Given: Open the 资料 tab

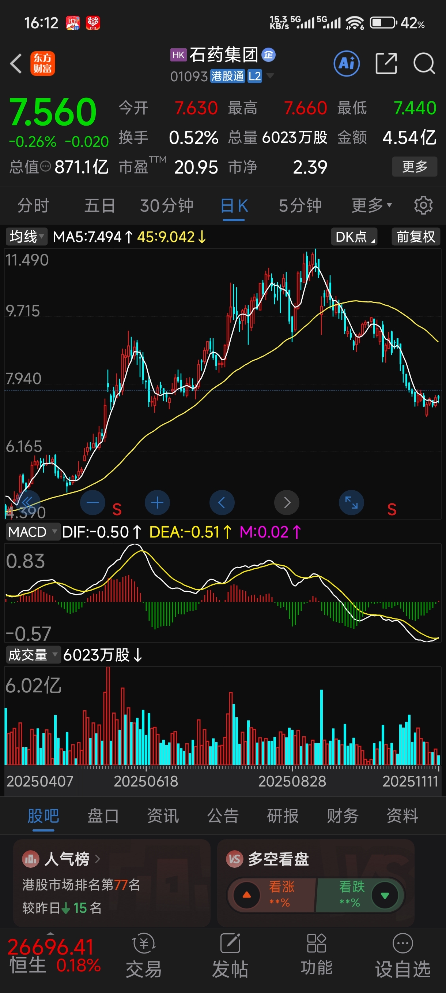Looking at the screenshot, I should (x=402, y=816).
